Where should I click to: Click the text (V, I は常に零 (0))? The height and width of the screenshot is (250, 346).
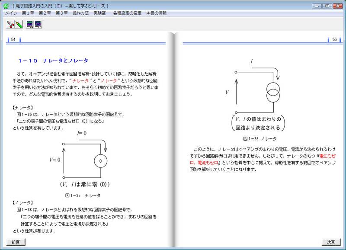tap(85, 184)
